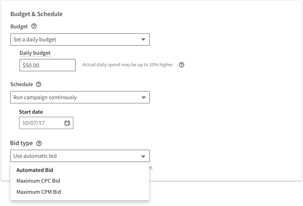This screenshot has height=206, width=303.
Task: Pick the Maximum CPM Bid option
Action: click(x=39, y=192)
